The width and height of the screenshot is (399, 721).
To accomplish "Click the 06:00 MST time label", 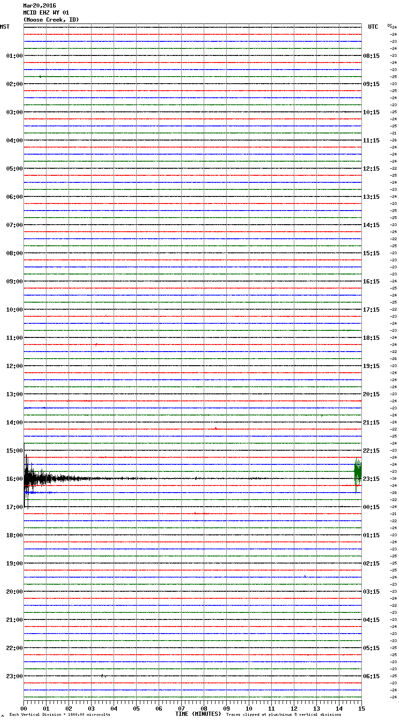I will click(x=15, y=197).
